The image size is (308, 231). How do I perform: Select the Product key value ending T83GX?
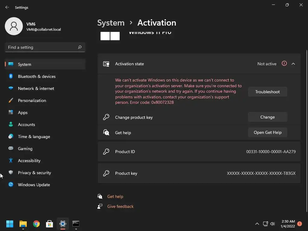pos(261,173)
